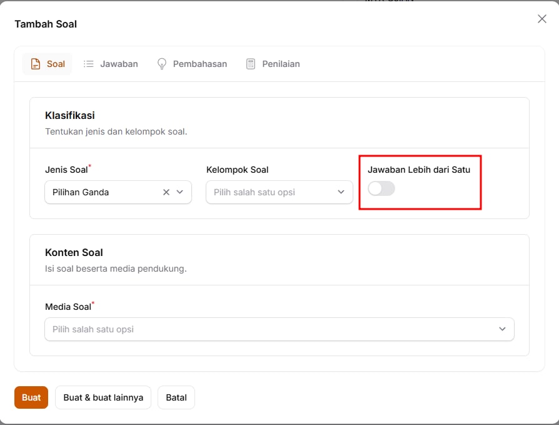559x425 pixels.
Task: Click the Jenis Soal label
Action: tap(66, 170)
